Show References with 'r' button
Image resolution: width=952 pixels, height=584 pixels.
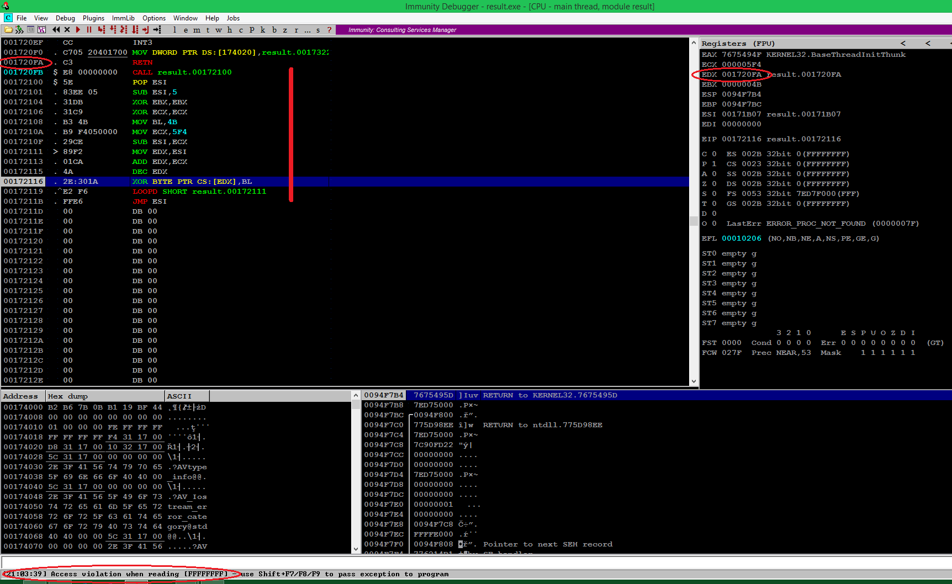click(x=297, y=30)
